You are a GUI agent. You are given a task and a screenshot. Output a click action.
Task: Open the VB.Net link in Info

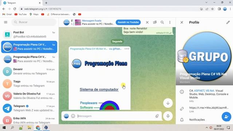(210, 91)
